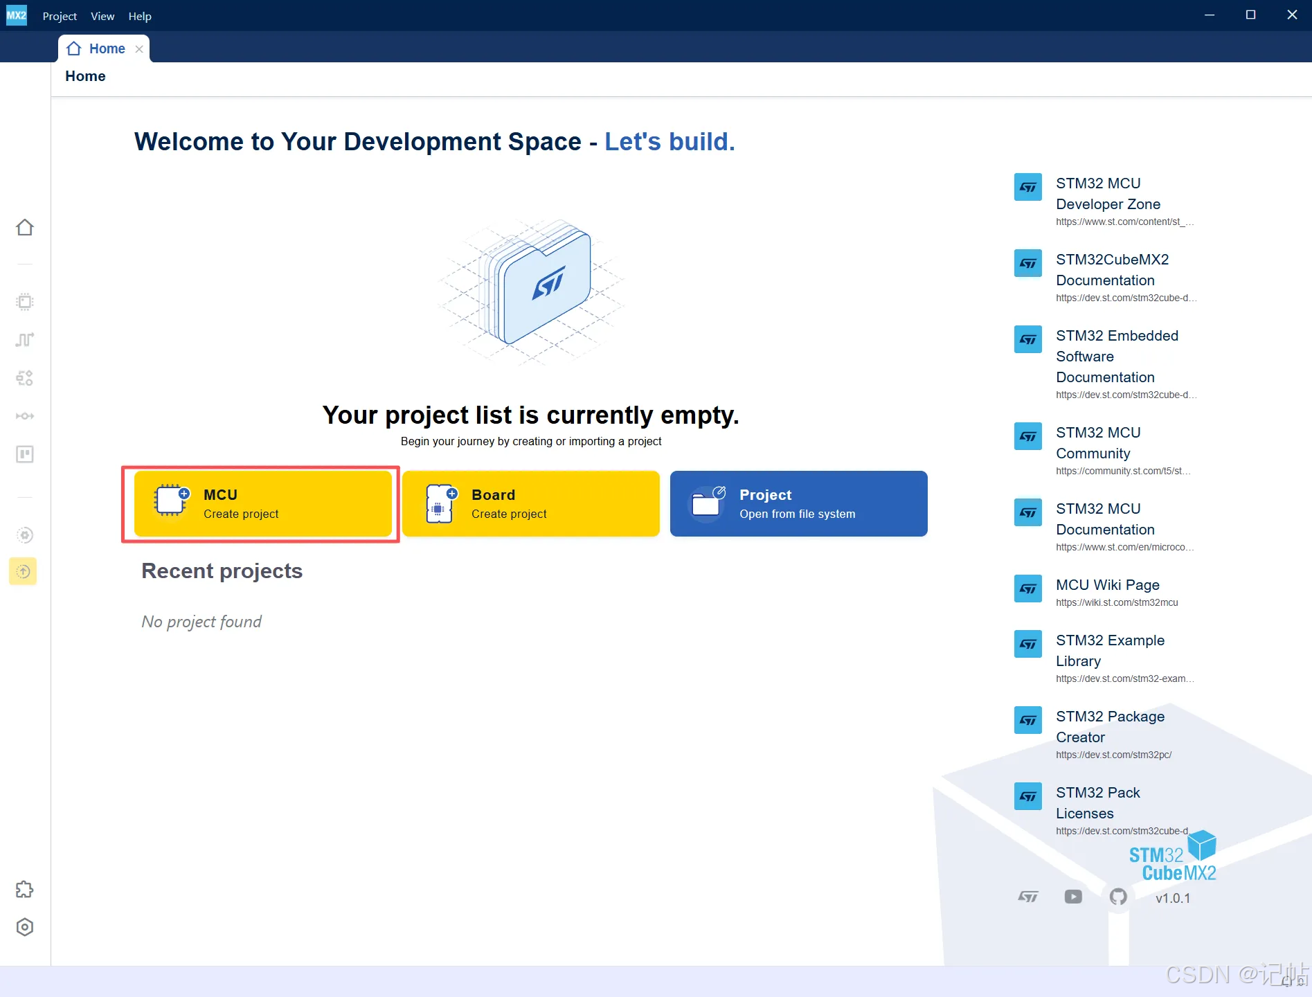The width and height of the screenshot is (1312, 997).
Task: Select the arrow-through-circle icon in the sidebar
Action: (x=25, y=416)
